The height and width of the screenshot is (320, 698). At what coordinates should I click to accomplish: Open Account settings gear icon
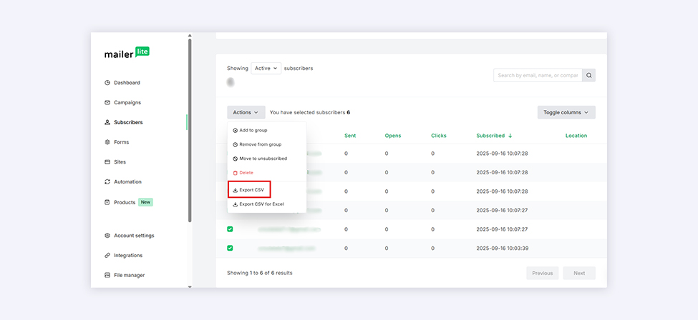107,236
